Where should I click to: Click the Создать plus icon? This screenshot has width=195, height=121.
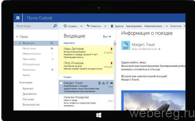(65, 26)
